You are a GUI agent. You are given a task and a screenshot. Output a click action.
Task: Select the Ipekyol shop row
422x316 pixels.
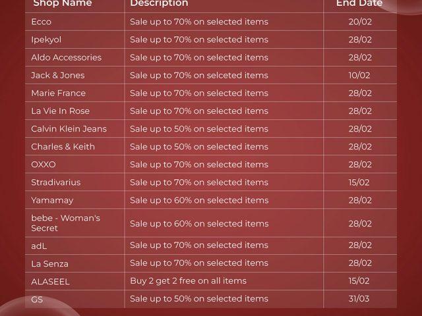pyautogui.click(x=47, y=39)
